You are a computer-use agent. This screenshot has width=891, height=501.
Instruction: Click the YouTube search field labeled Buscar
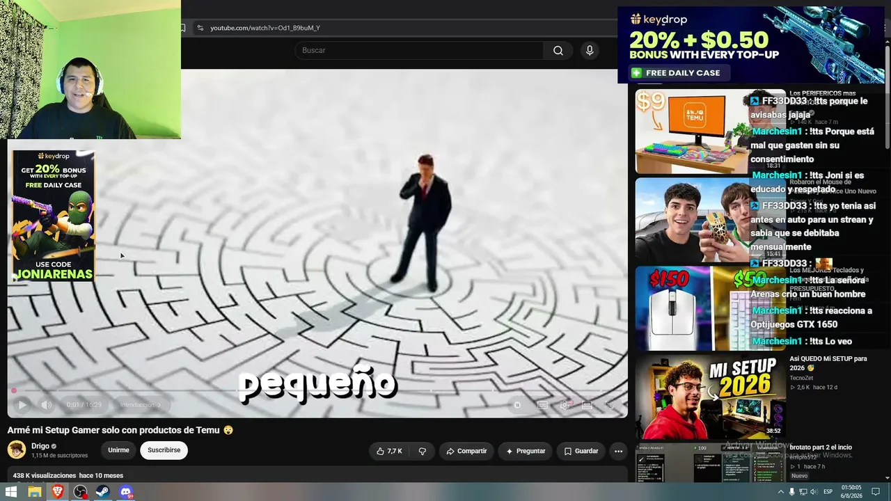click(x=419, y=50)
